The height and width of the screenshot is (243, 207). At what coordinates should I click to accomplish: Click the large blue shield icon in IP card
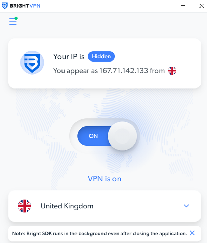click(32, 63)
